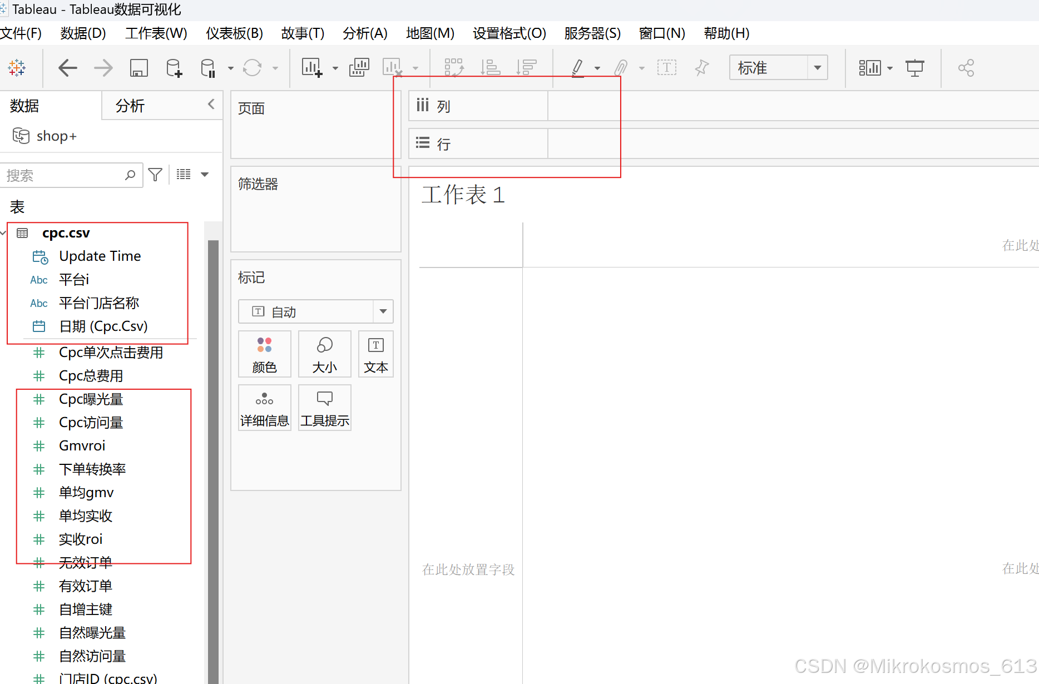This screenshot has height=684, width=1039.
Task: Select the Cpc单次点击费用 field
Action: tap(111, 353)
